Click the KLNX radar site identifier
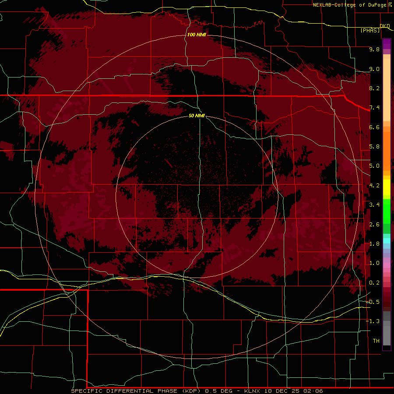This screenshot has width=394, height=394. pos(252,391)
